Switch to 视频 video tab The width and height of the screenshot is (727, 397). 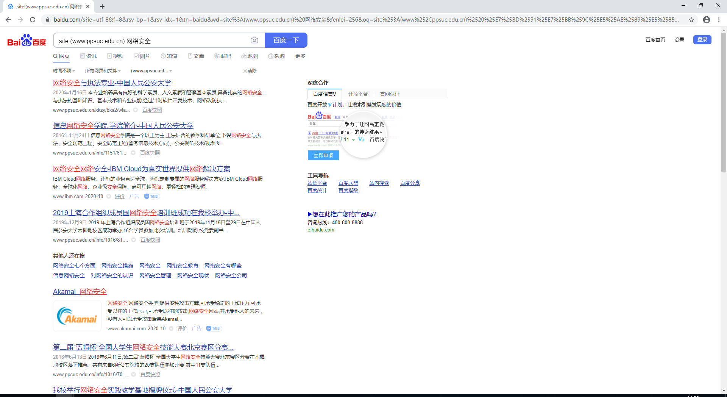pyautogui.click(x=115, y=56)
